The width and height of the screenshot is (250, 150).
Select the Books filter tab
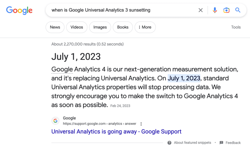click(123, 27)
